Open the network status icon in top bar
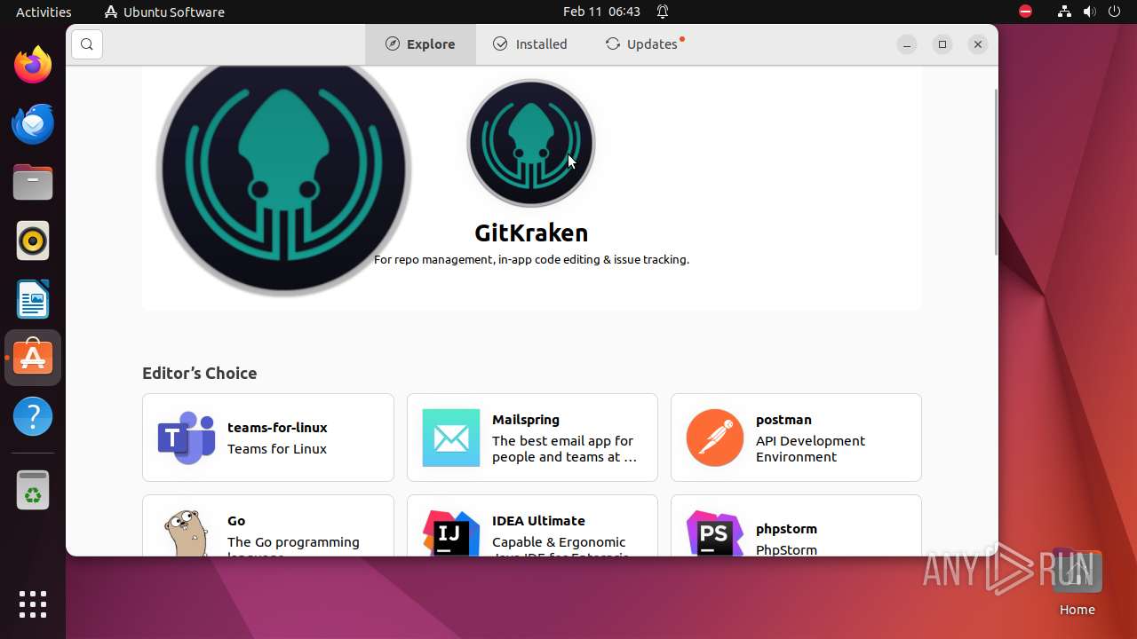The height and width of the screenshot is (639, 1137). (1064, 12)
